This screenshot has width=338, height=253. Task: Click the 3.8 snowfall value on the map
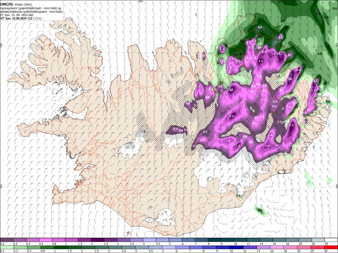coord(290,79)
